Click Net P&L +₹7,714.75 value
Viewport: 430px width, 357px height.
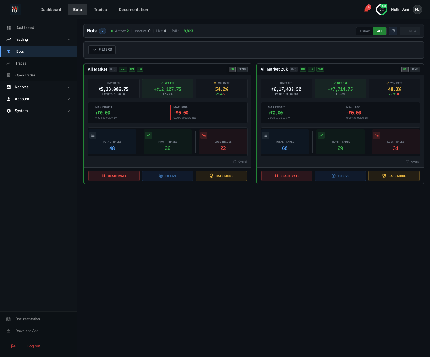click(340, 89)
